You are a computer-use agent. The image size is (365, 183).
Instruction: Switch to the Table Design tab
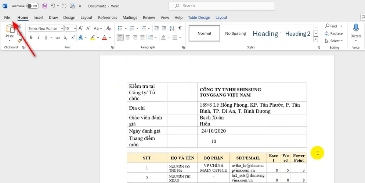199,17
